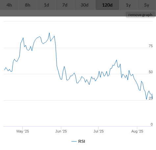156x150 pixels.
Task: Click the Aug '25 axis label
Action: pos(137,131)
